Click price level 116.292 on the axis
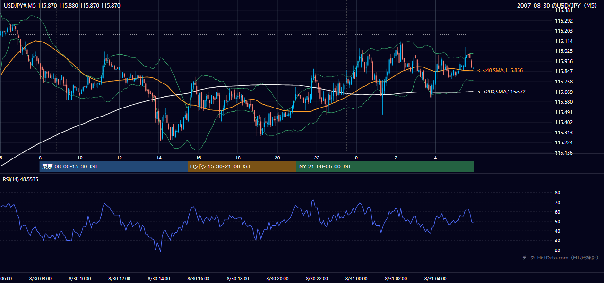Image resolution: width=604 pixels, height=283 pixels. pyautogui.click(x=563, y=21)
